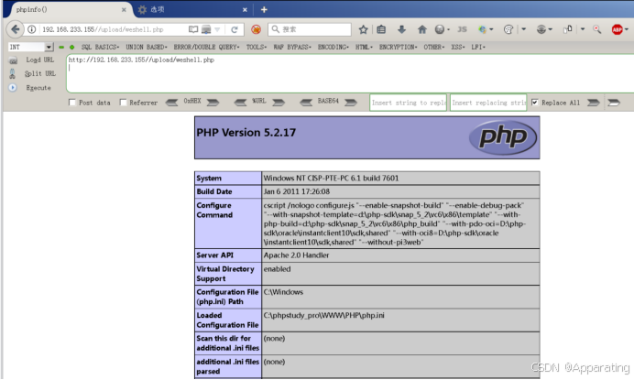Enable the Post data checkbox
634x380 pixels.
click(x=72, y=103)
